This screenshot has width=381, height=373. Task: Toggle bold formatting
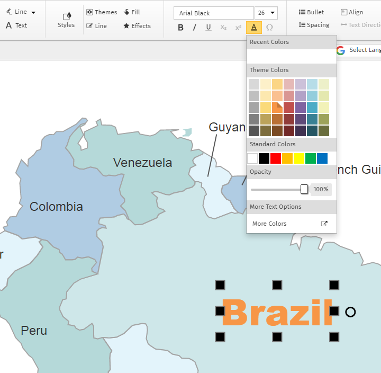pyautogui.click(x=180, y=28)
